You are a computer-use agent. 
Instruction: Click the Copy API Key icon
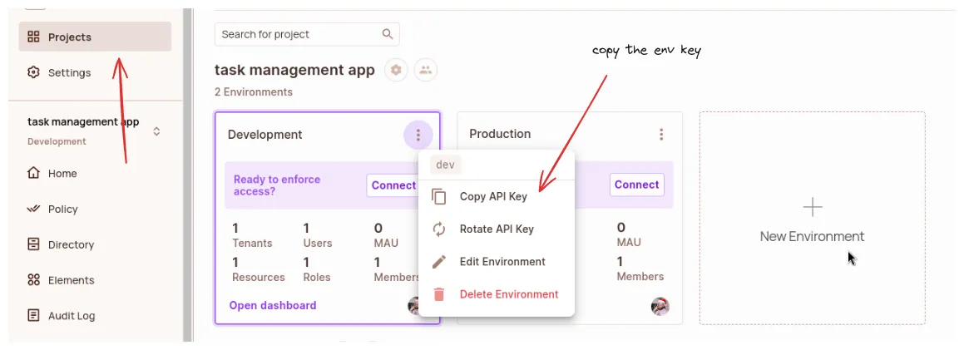439,197
